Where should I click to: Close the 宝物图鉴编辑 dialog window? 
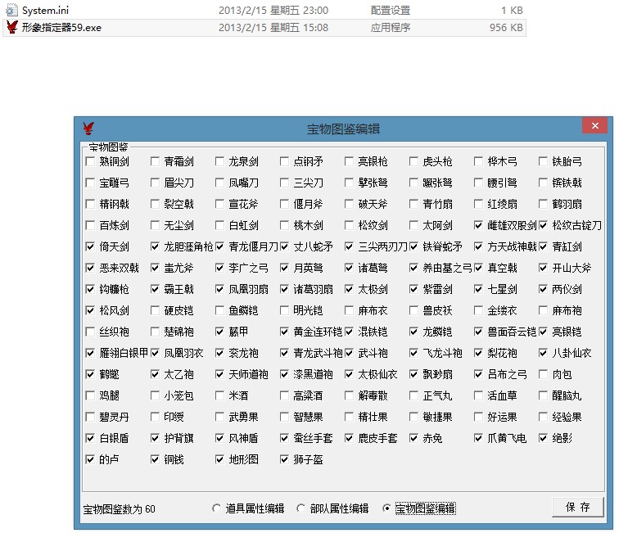pos(594,127)
